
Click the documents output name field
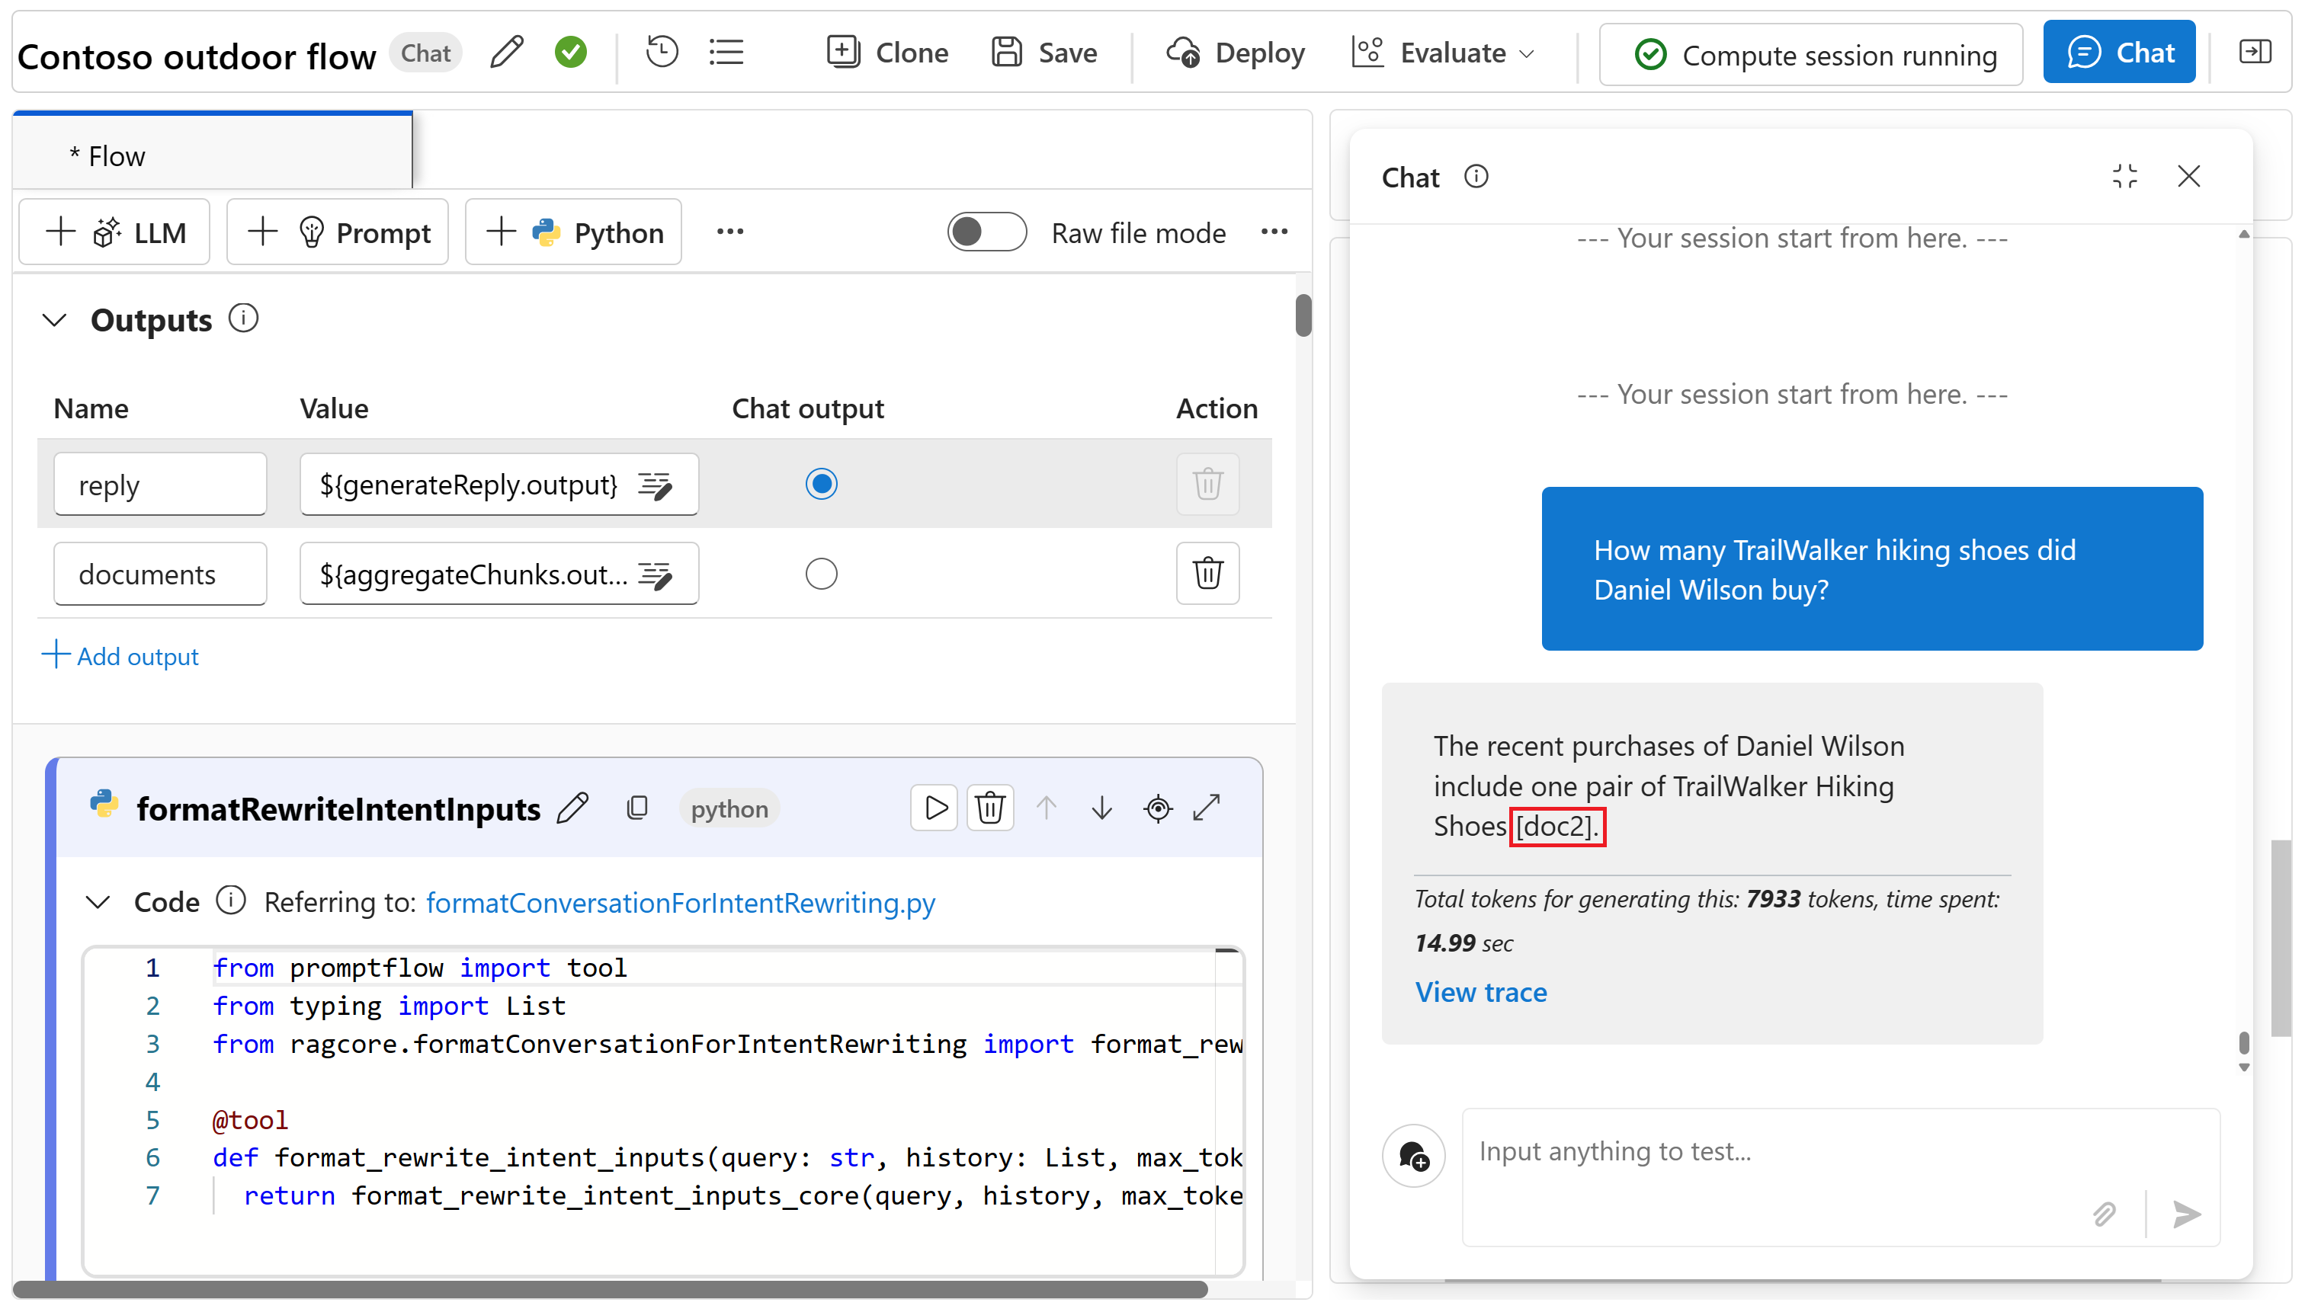point(159,573)
